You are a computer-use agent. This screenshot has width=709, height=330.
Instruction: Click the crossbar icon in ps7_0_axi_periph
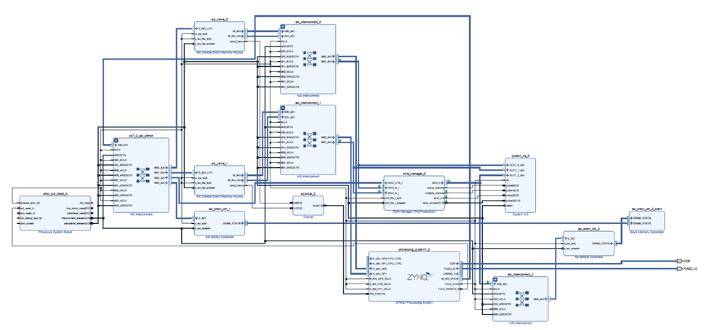point(143,174)
